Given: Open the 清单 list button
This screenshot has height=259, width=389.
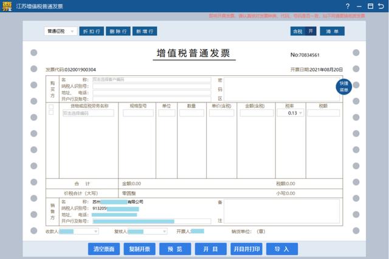Looking at the screenshot, I should tap(332, 31).
